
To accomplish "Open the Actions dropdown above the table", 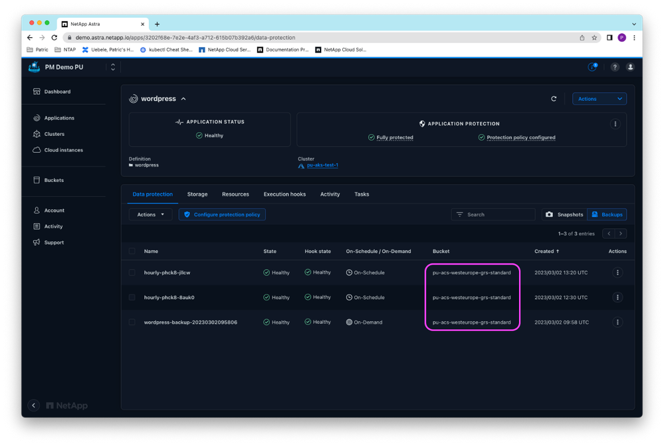I will (150, 214).
